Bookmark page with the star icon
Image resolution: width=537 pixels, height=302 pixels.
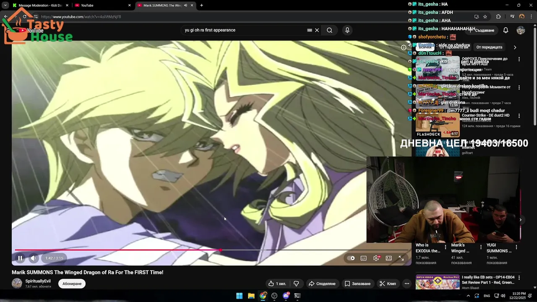point(485,17)
